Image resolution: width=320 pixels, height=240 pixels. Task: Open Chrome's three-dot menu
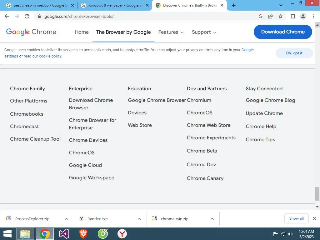(x=313, y=16)
